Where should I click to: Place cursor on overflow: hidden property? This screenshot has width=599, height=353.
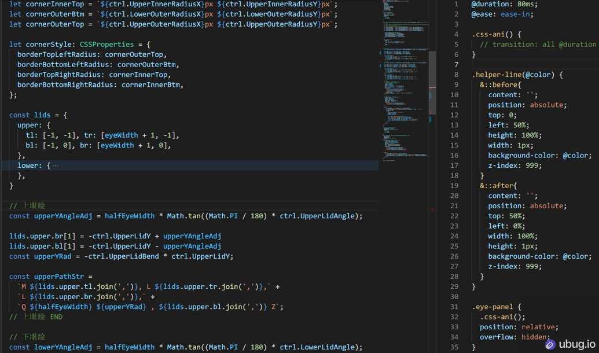point(512,336)
